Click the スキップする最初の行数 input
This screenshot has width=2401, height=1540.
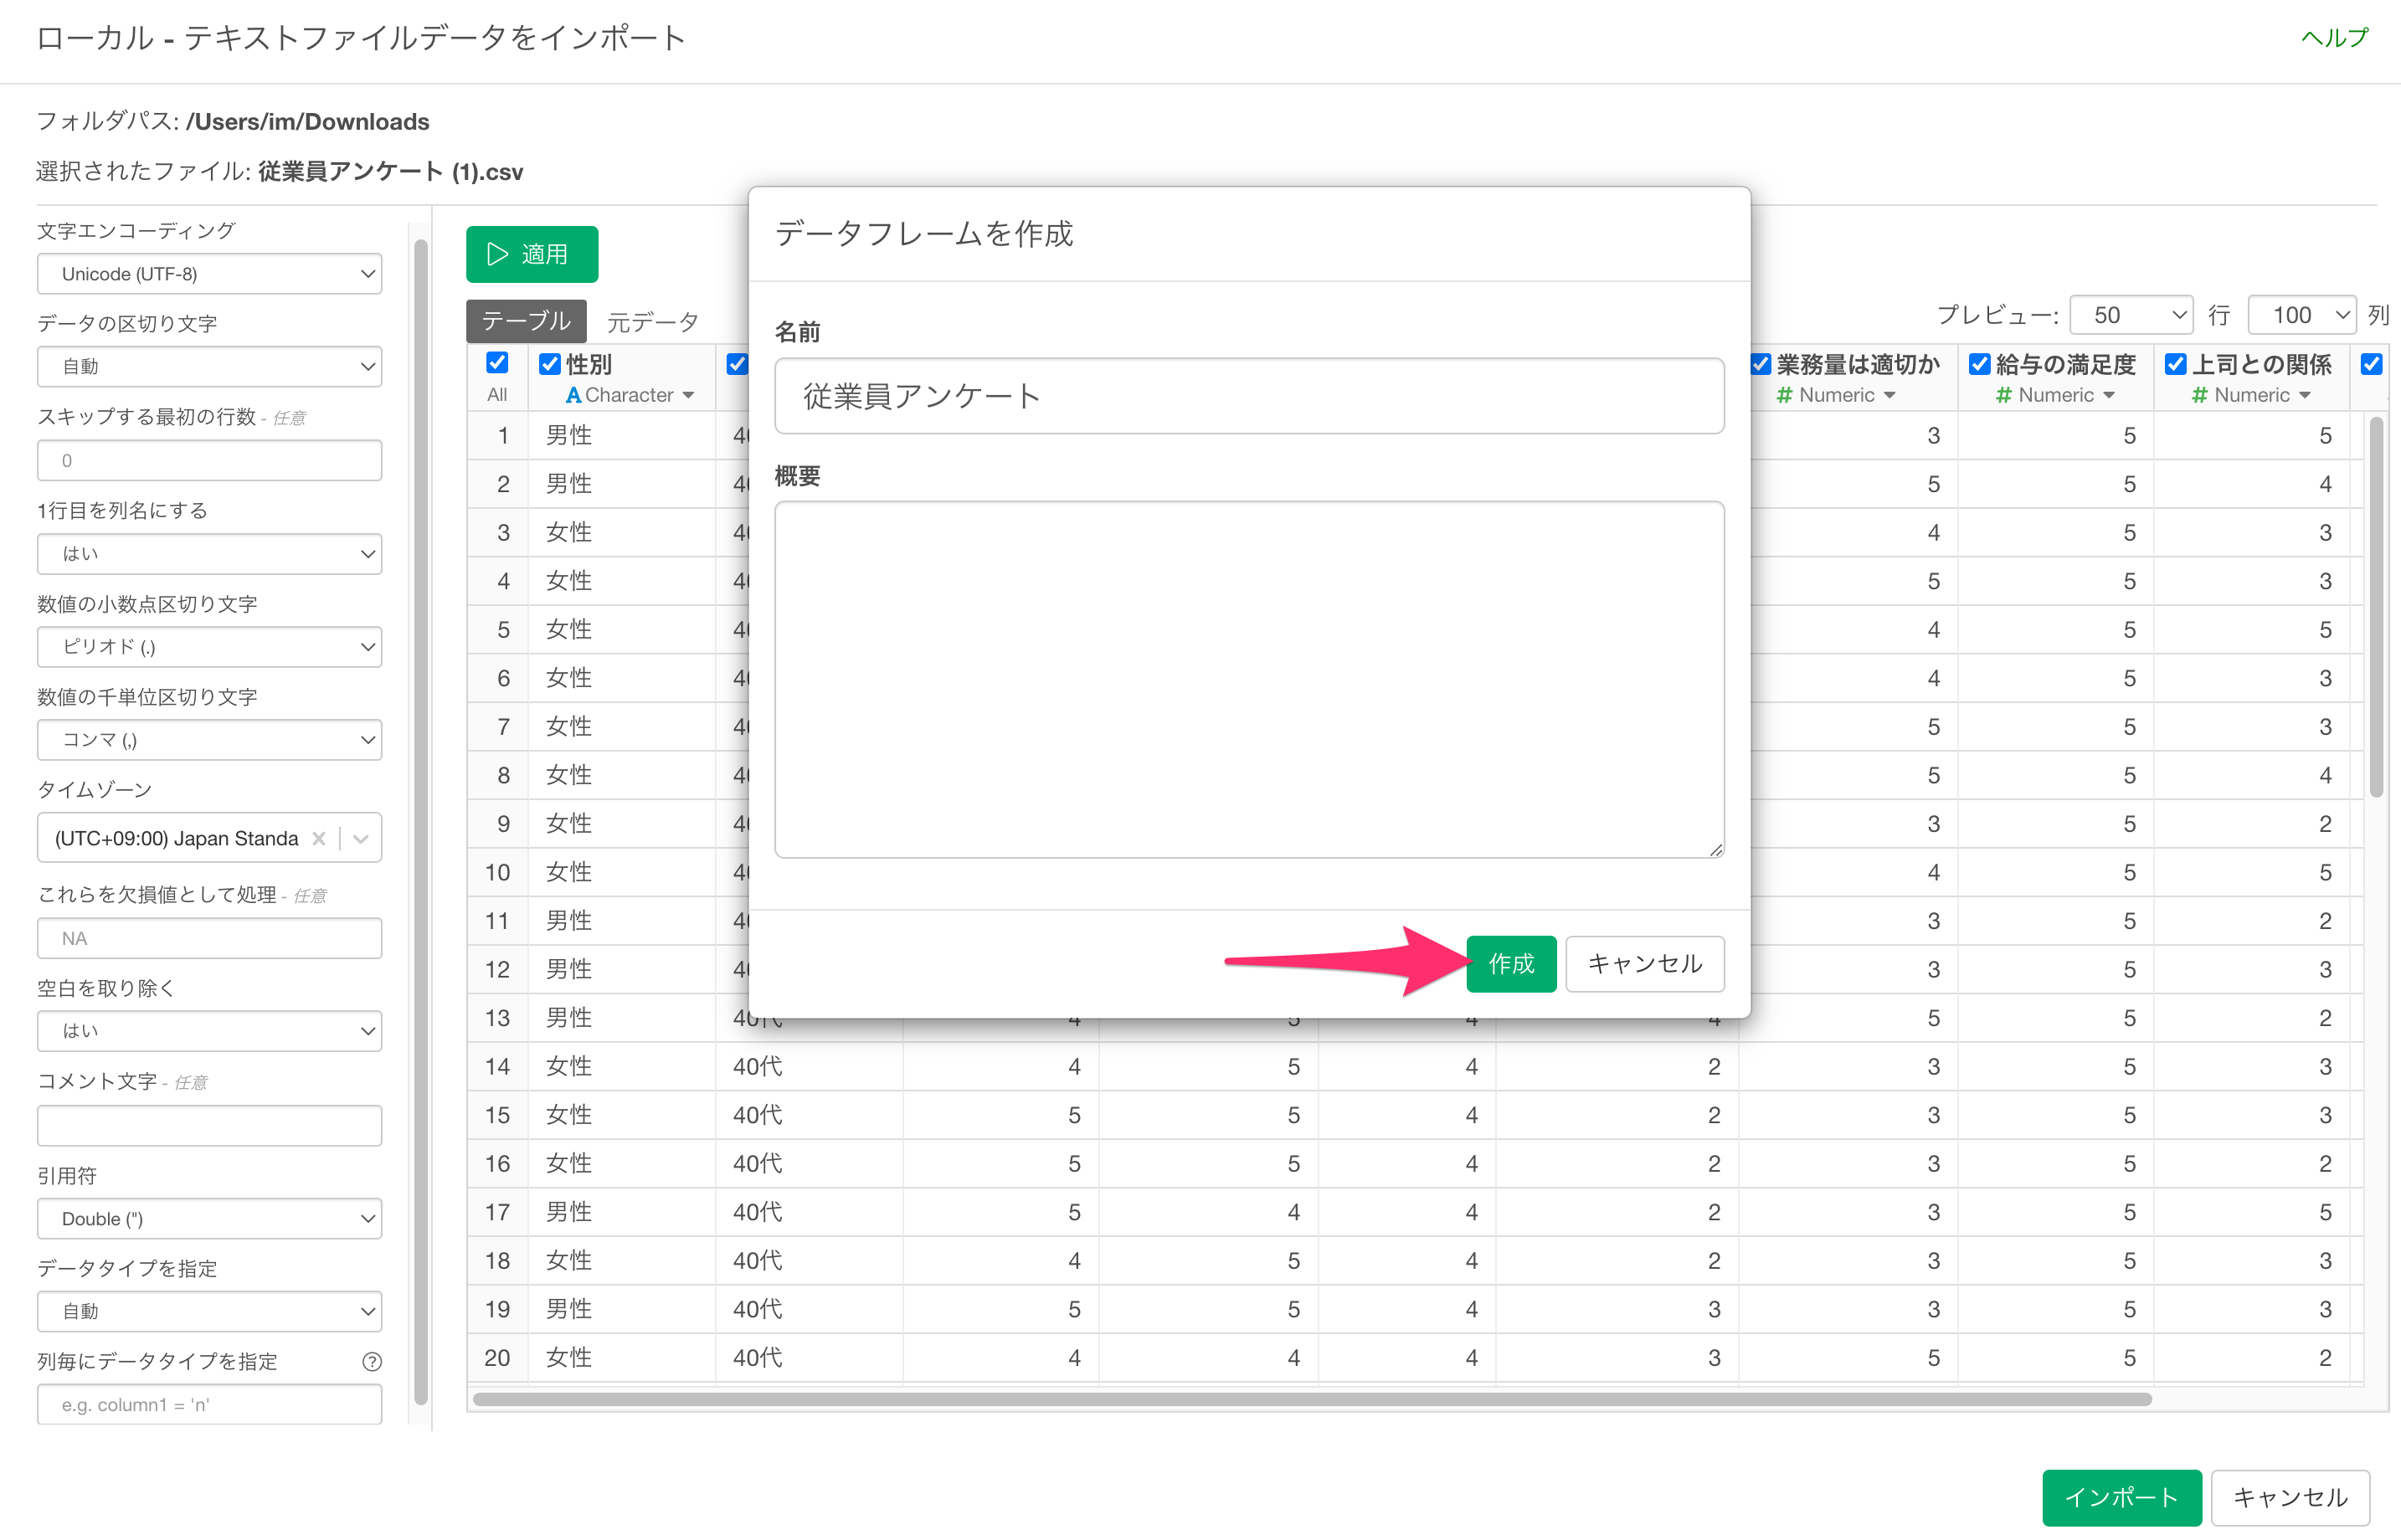click(x=210, y=461)
